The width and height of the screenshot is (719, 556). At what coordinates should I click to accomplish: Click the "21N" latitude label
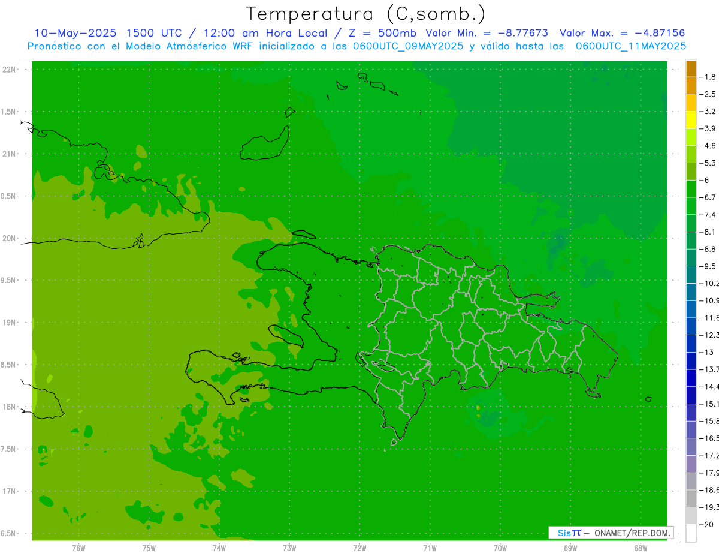coord(9,154)
